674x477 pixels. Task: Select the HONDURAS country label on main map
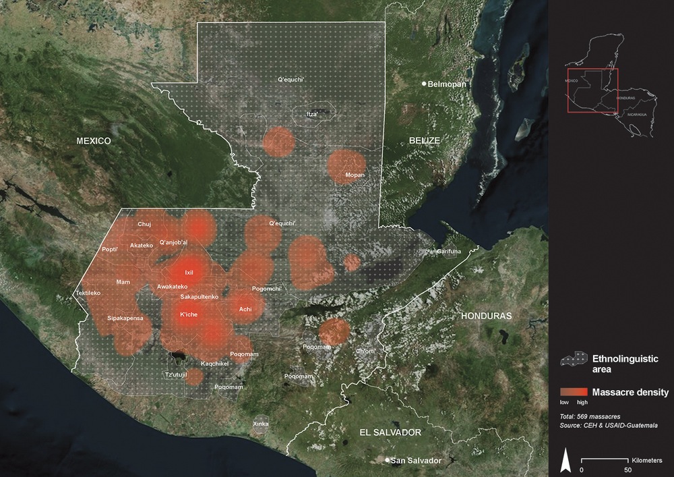(486, 316)
